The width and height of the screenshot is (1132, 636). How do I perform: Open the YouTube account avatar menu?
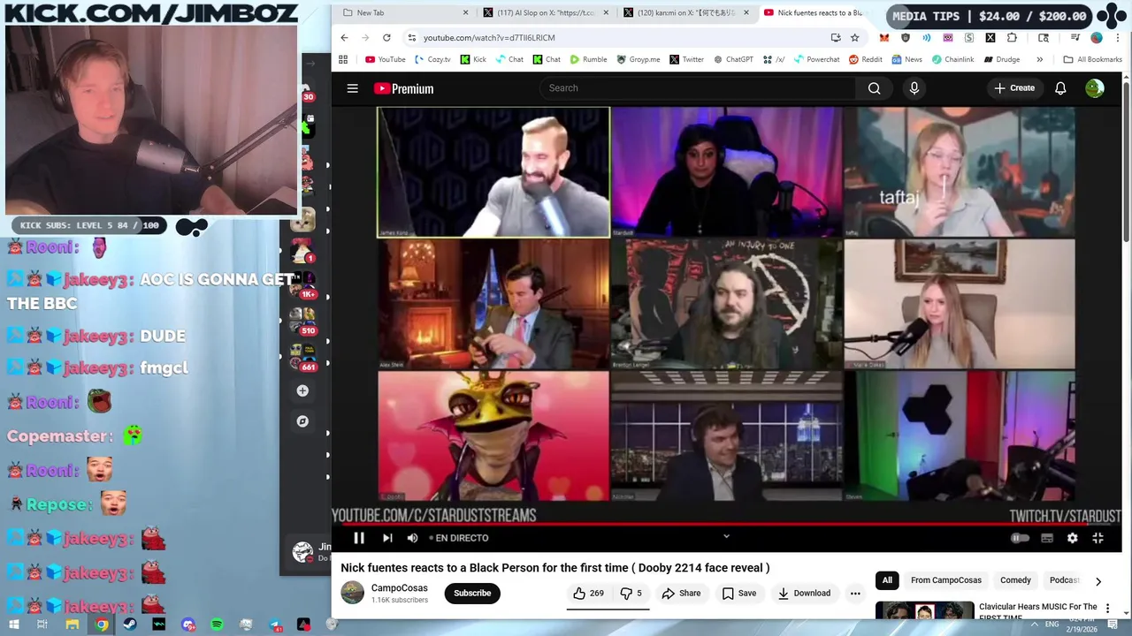1095,88
